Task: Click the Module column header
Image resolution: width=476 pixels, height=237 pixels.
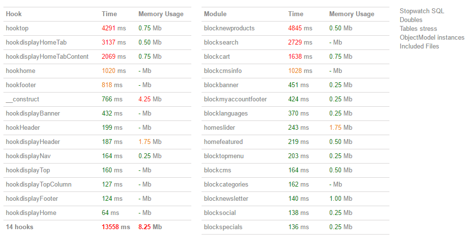Action: (215, 14)
